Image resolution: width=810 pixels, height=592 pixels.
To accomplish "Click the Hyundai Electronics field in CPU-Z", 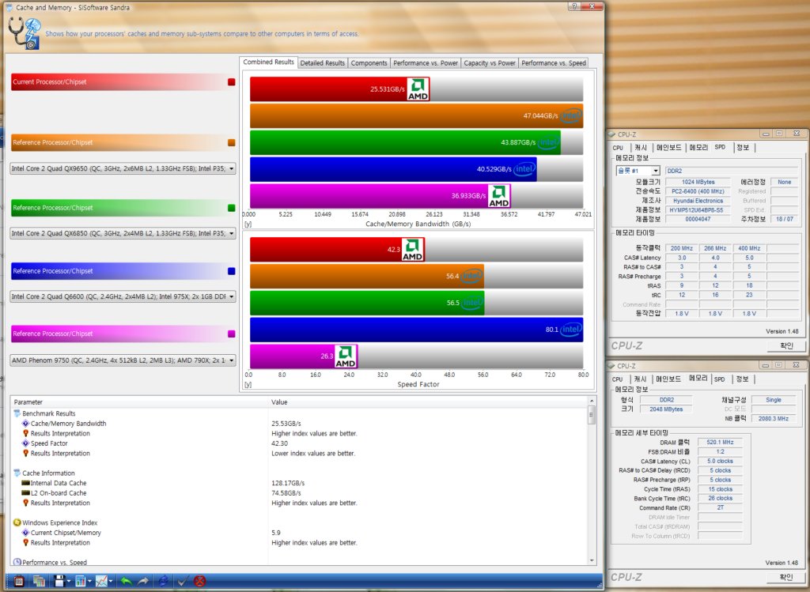I will (698, 201).
